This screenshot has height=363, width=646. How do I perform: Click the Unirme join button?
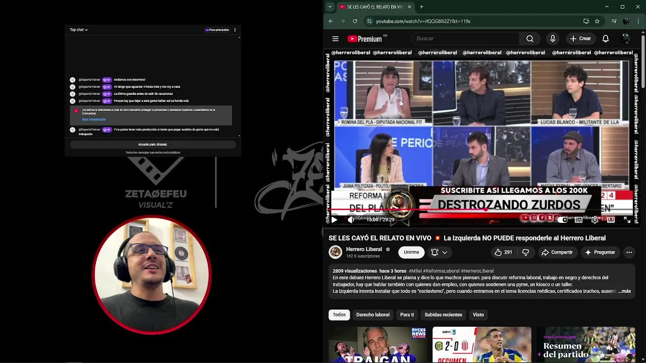point(411,252)
